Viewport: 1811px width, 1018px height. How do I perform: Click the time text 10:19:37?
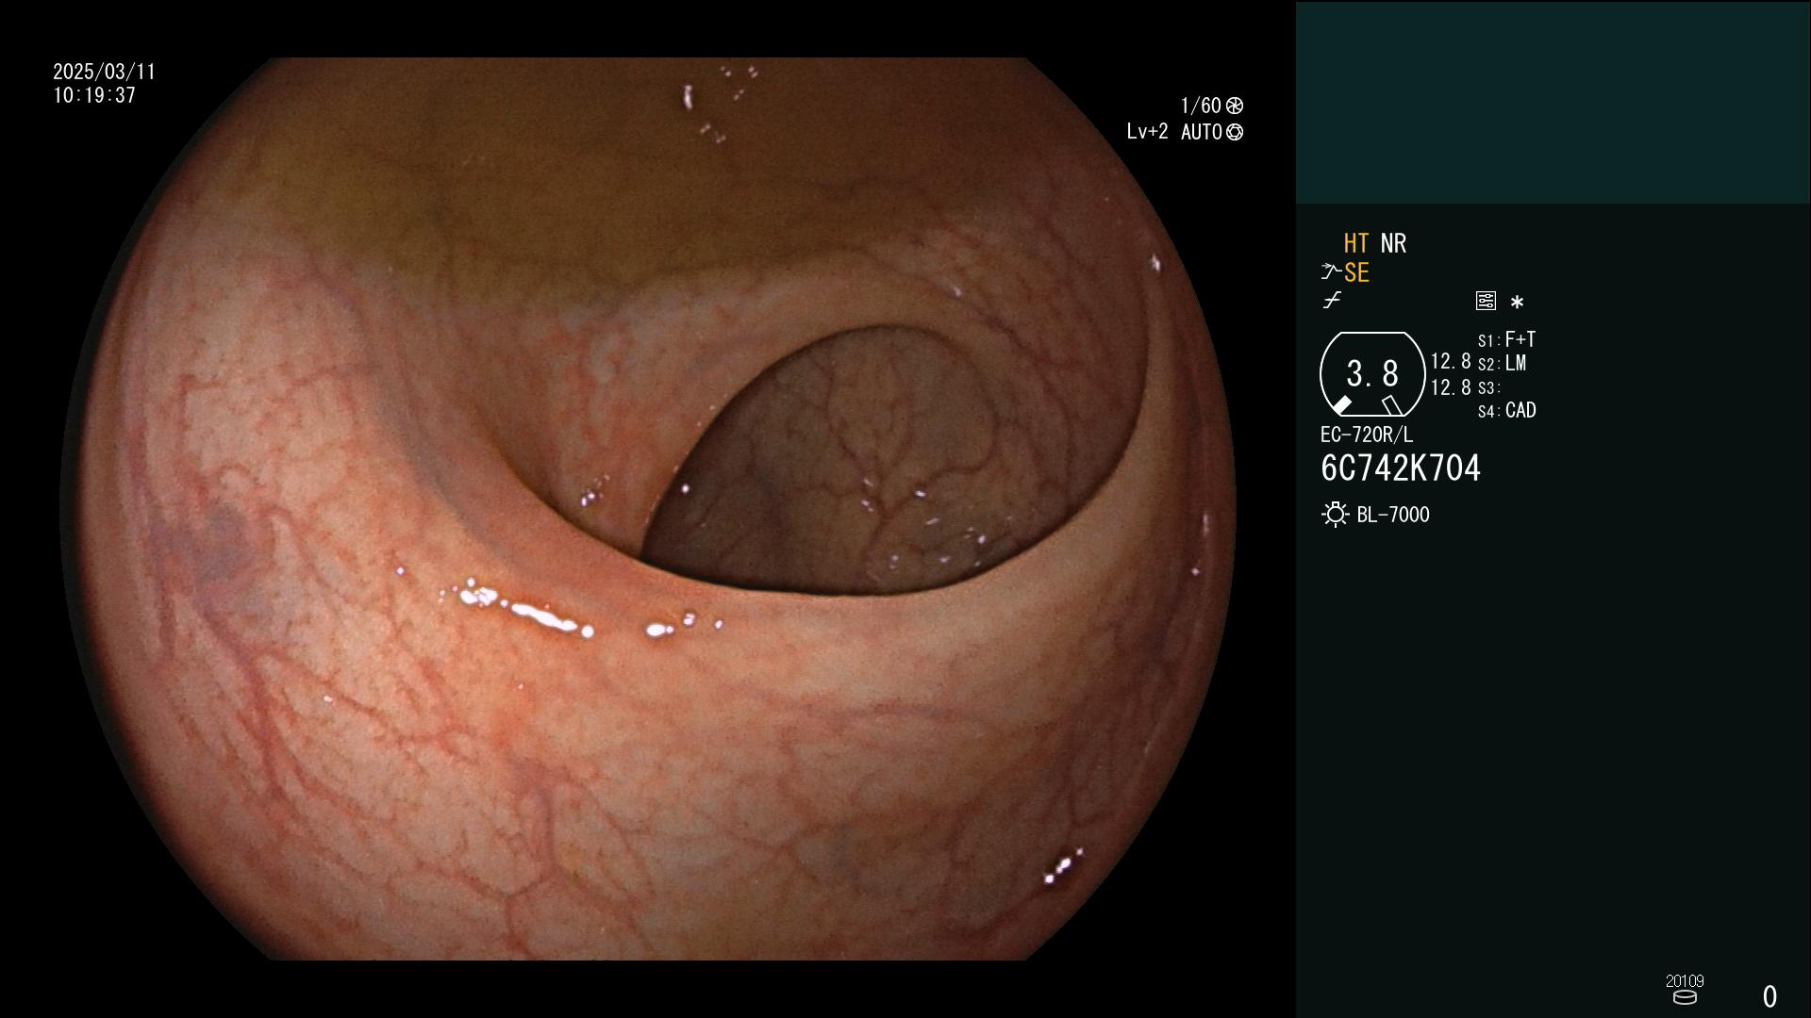click(x=94, y=95)
